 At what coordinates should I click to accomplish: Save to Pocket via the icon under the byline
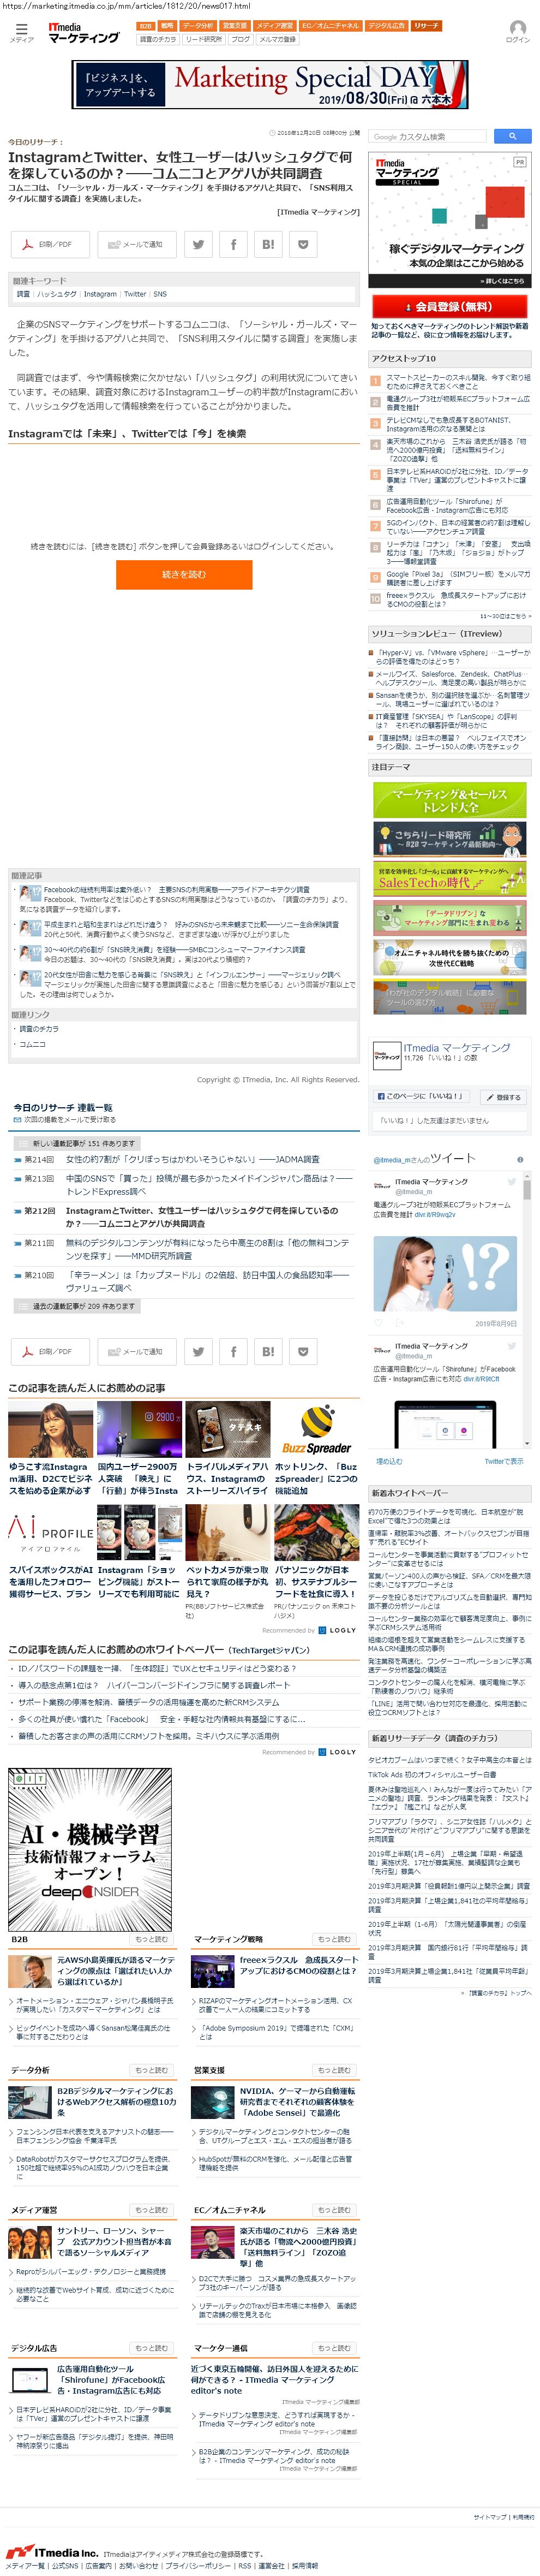[x=303, y=244]
